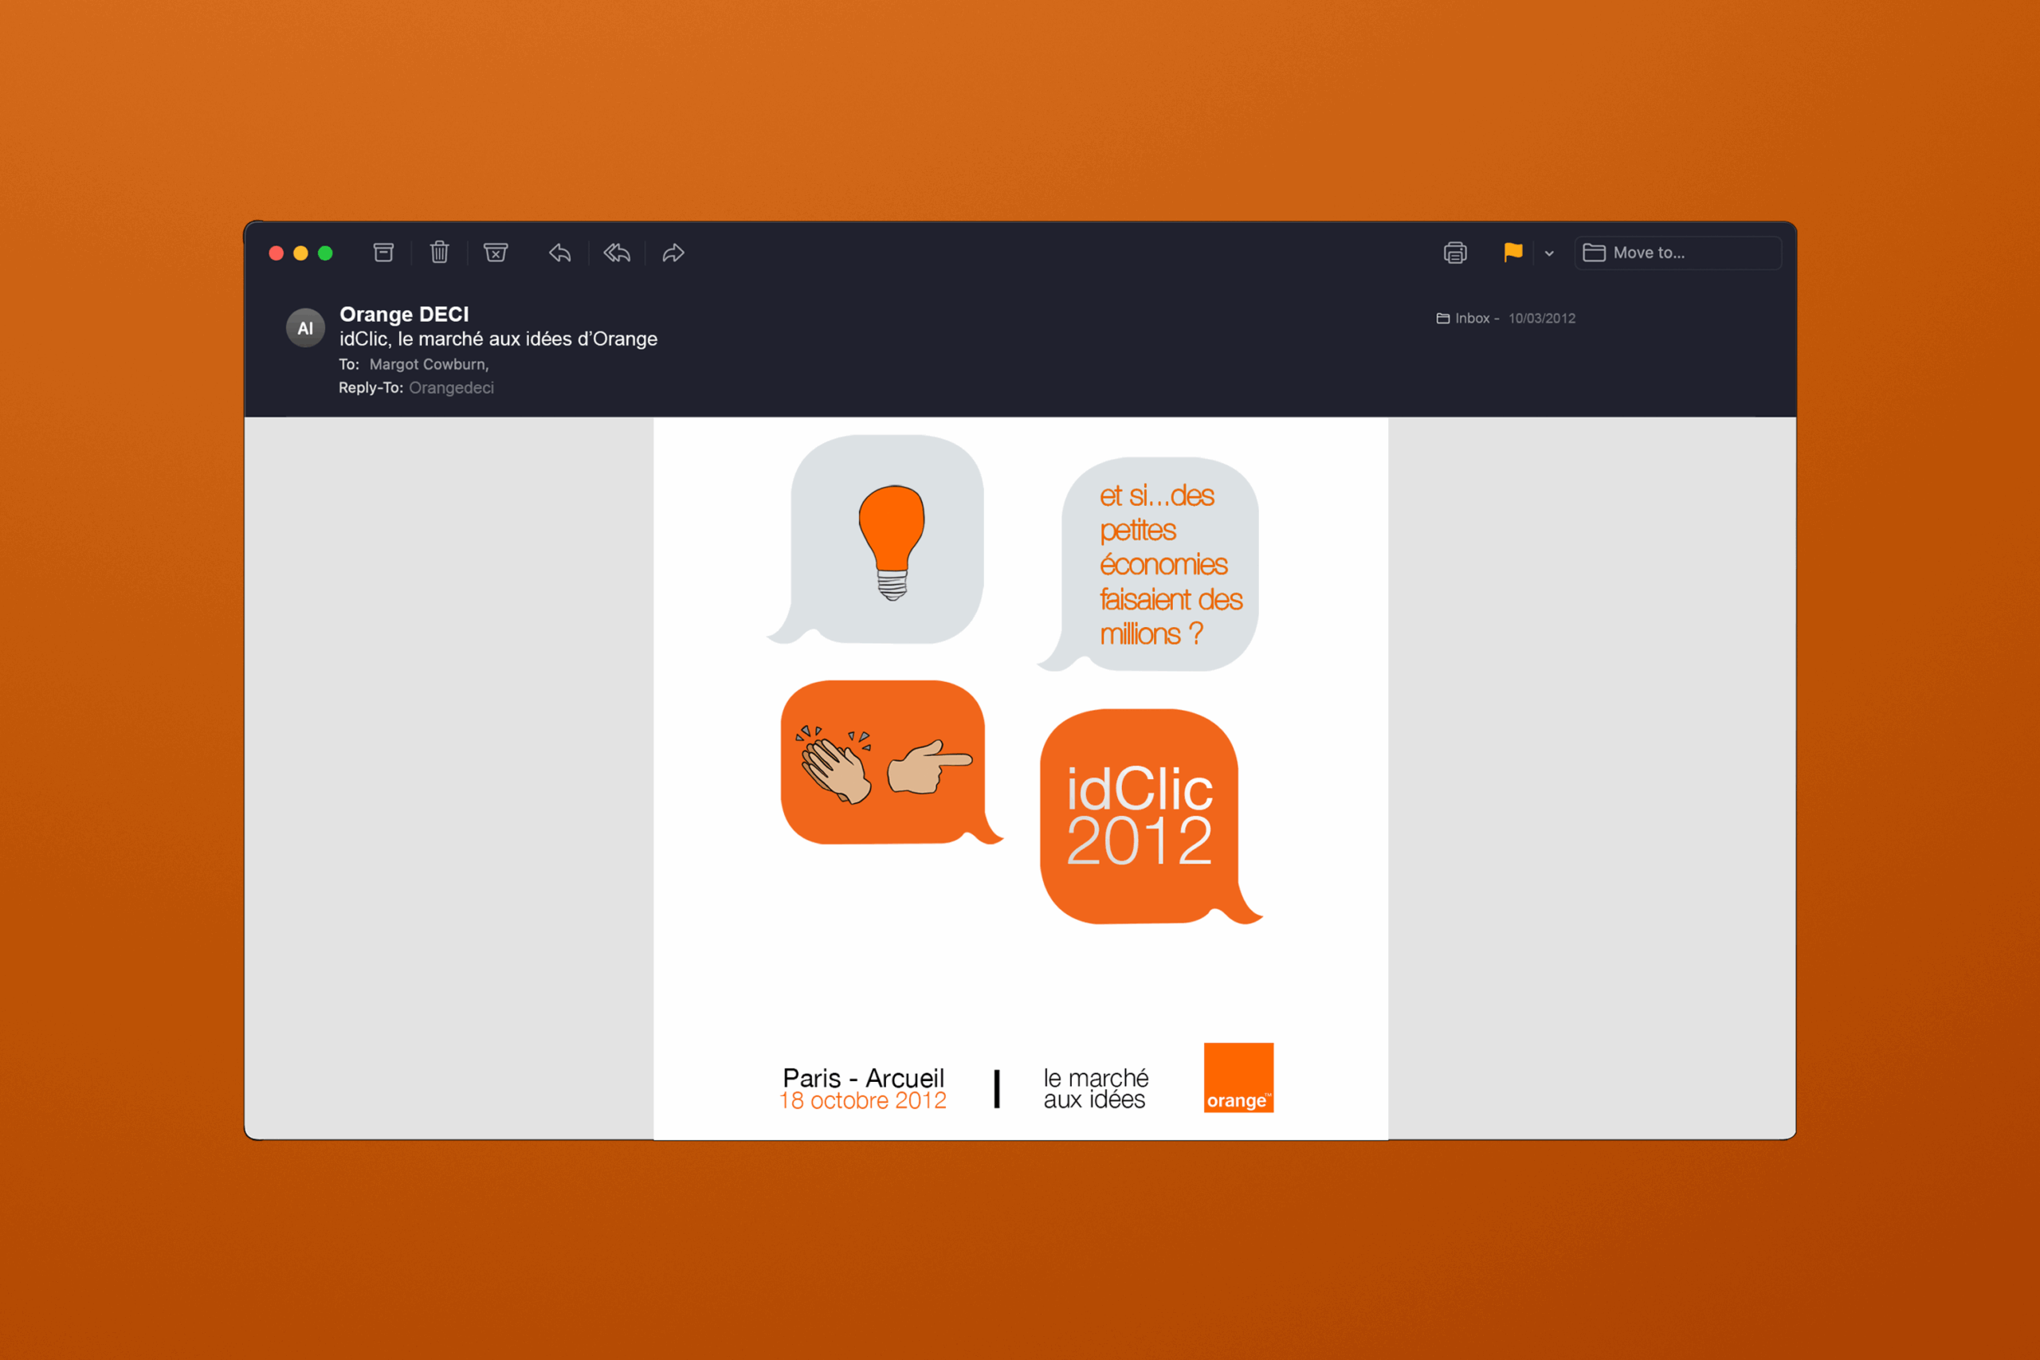
Task: Click the green fullscreen window button
Action: [325, 253]
